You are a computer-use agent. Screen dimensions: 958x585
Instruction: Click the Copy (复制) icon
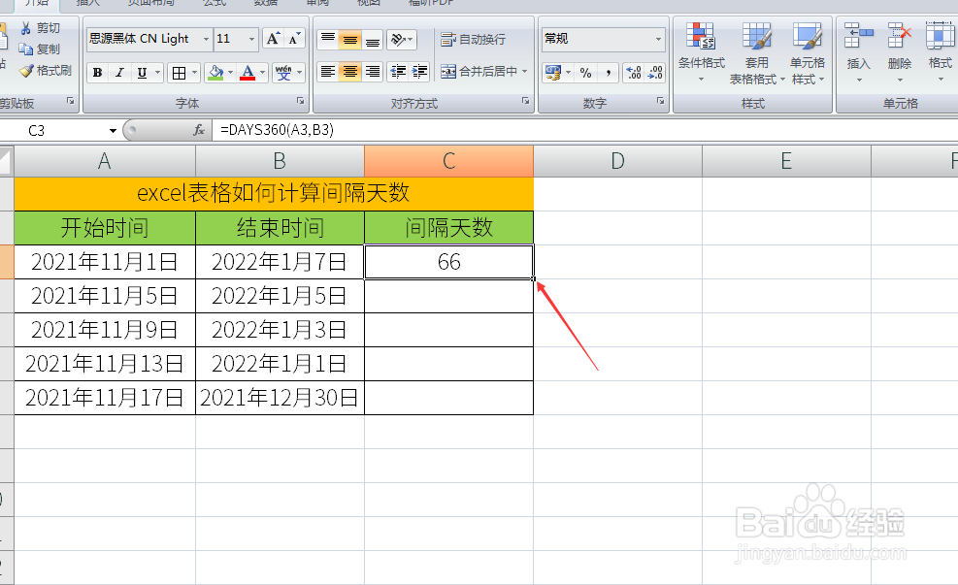pos(25,49)
